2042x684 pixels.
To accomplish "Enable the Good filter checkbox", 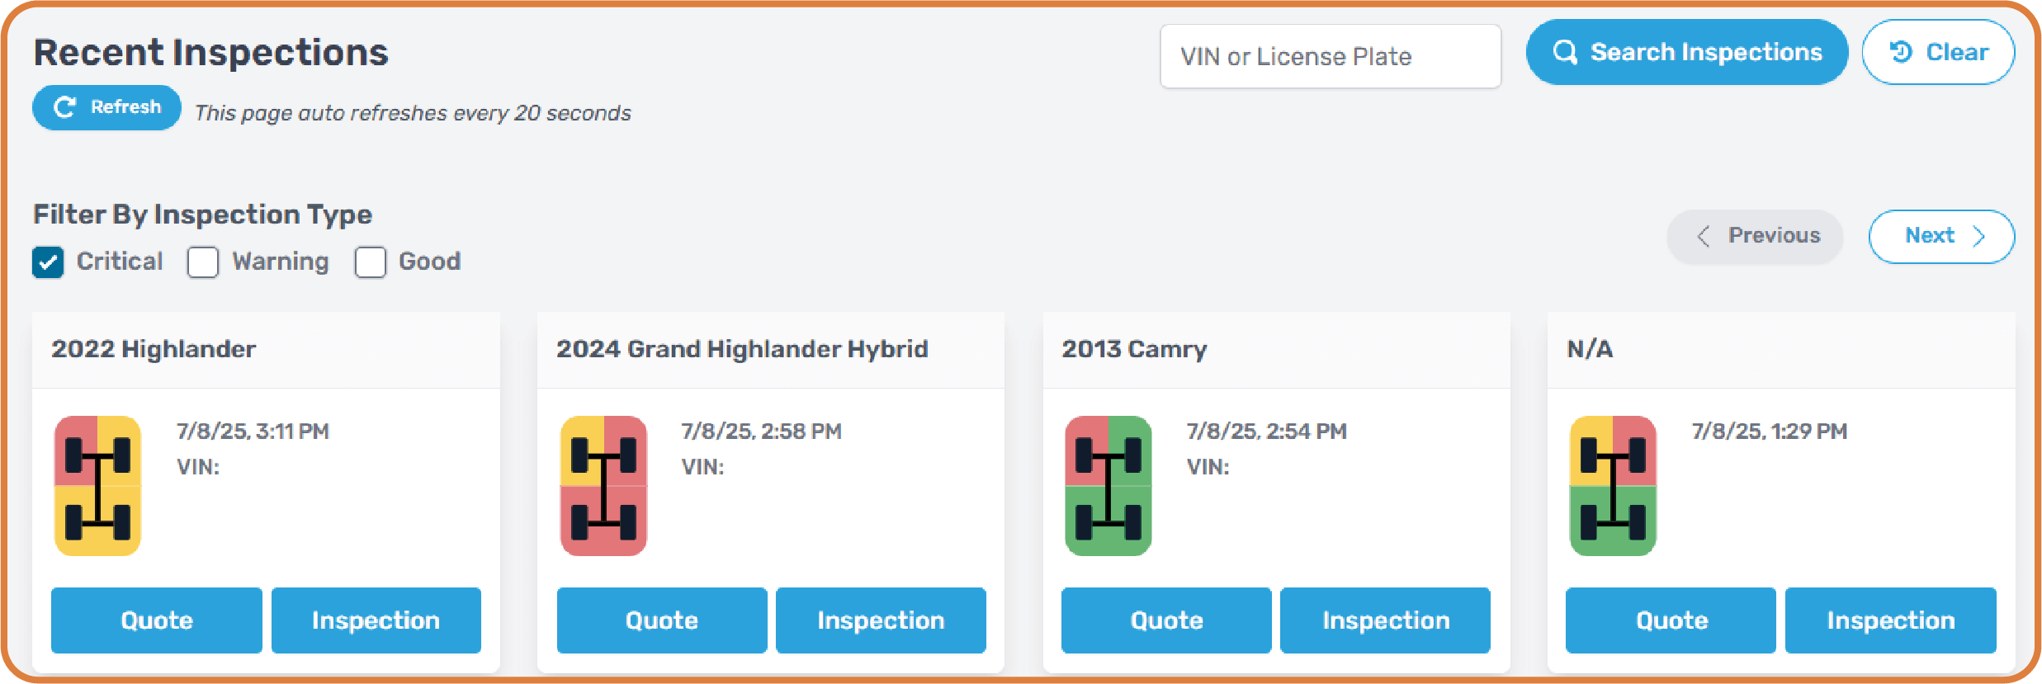I will [x=371, y=262].
